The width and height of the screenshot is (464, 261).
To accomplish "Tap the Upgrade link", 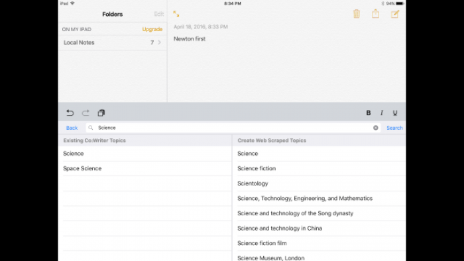I will click(152, 29).
